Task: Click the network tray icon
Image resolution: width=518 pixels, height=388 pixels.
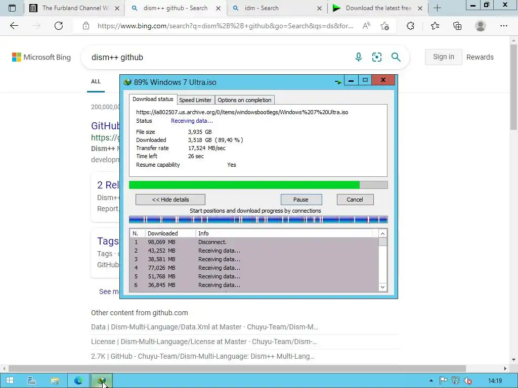Action: [456, 380]
